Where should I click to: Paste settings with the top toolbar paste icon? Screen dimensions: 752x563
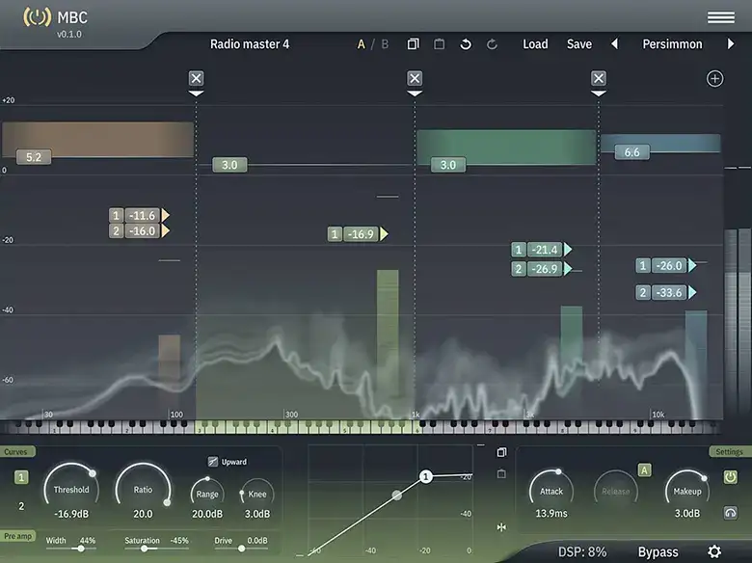pos(439,44)
